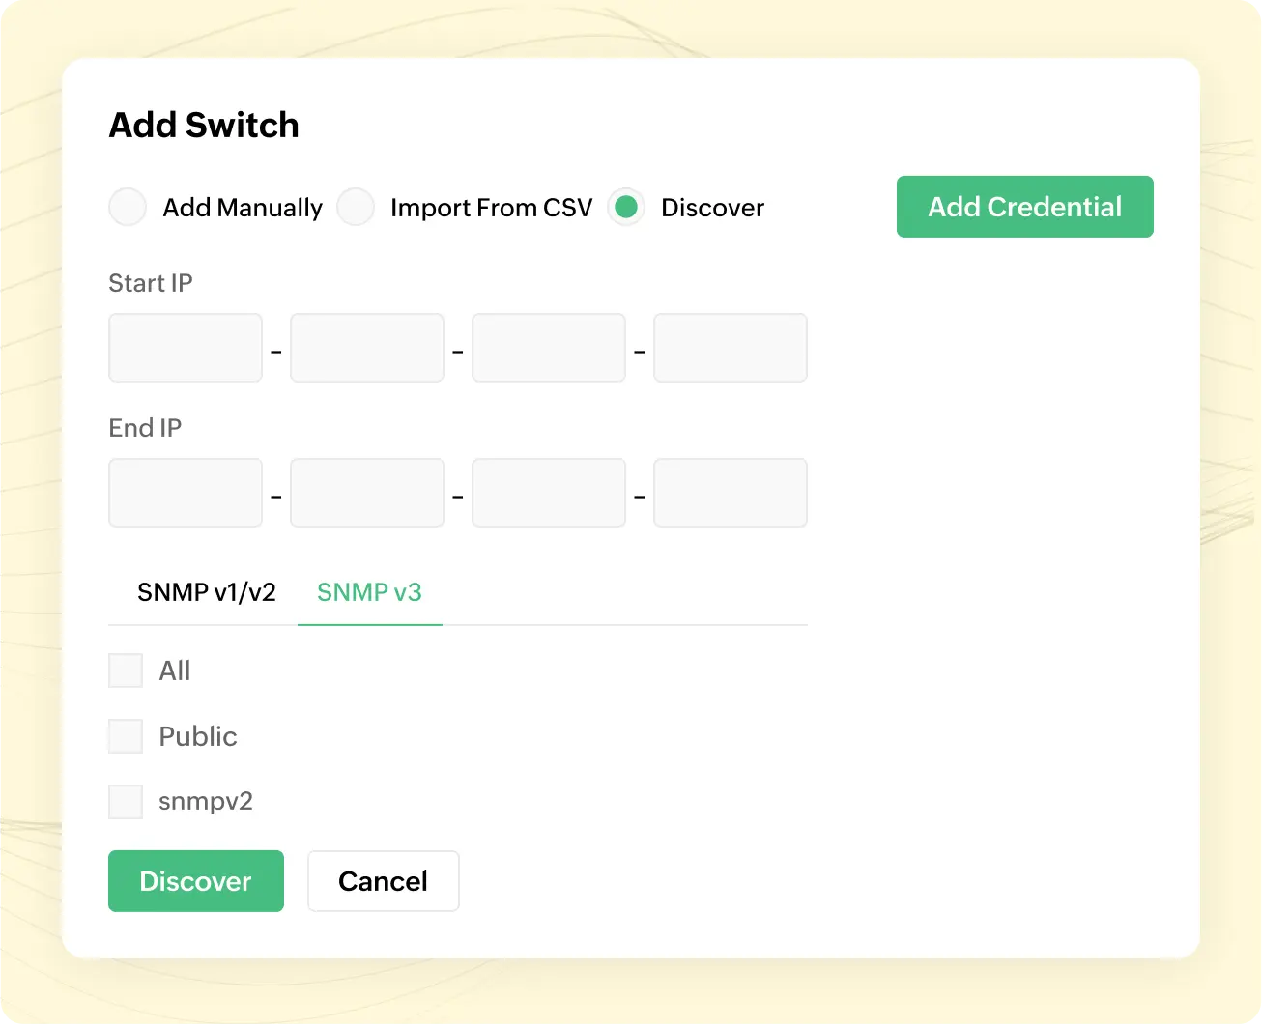The width and height of the screenshot is (1262, 1028).
Task: Choose Import From CSV option
Action: click(x=356, y=207)
